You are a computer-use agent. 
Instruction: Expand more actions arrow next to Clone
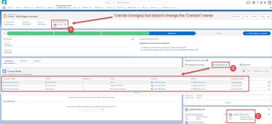coord(268,16)
